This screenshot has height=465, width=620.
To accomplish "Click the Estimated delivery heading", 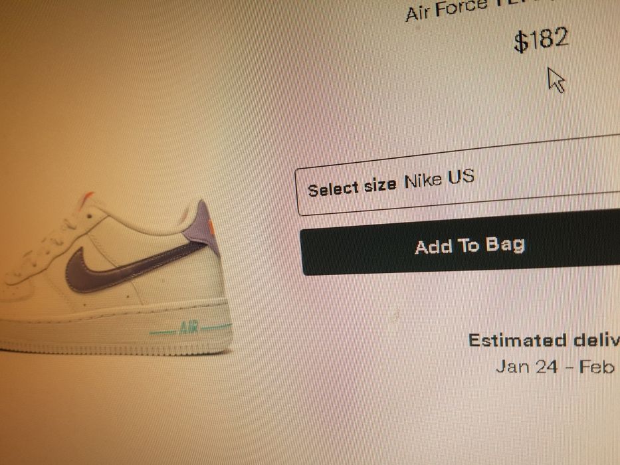I will (x=544, y=340).
